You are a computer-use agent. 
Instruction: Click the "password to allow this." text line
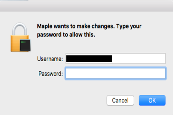coord(66,35)
